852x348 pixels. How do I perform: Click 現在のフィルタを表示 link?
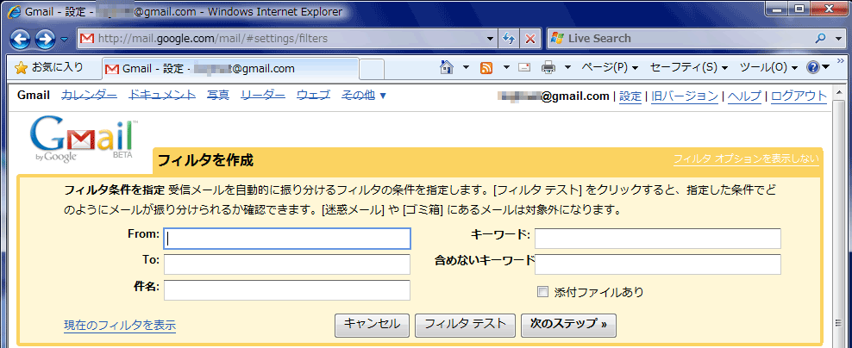point(120,326)
